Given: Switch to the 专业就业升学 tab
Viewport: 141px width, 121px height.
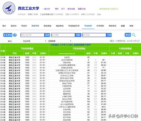Looking at the screenshot, I should (74, 26).
